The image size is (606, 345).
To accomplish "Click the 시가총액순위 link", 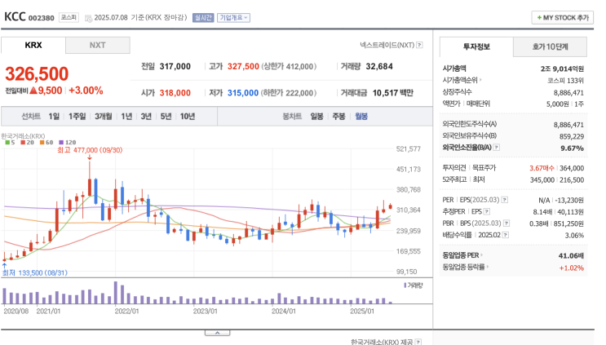I will pos(460,80).
